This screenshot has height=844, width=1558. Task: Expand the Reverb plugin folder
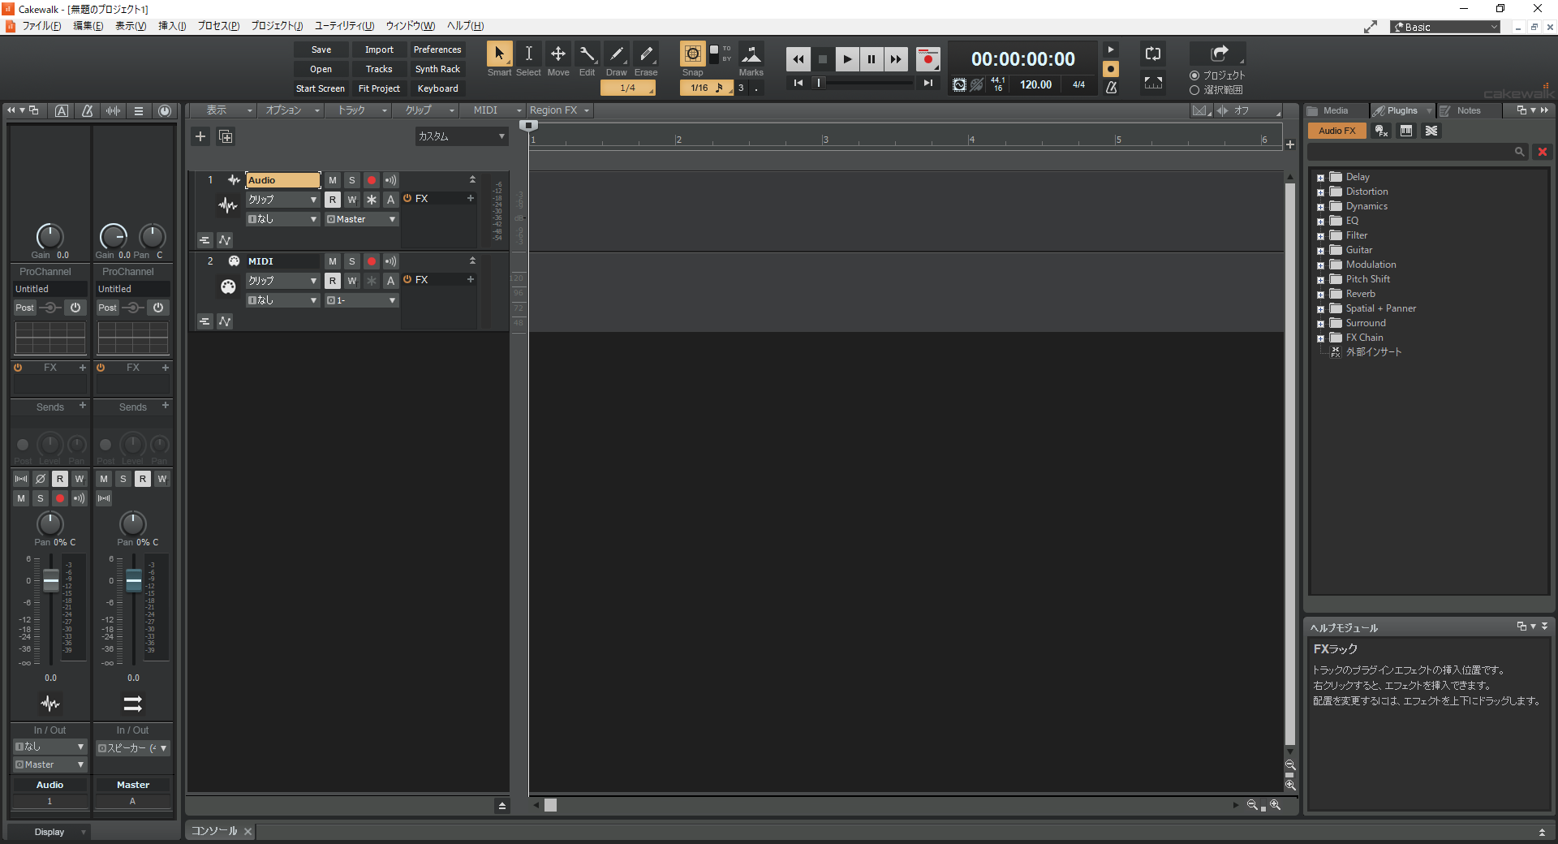point(1320,295)
